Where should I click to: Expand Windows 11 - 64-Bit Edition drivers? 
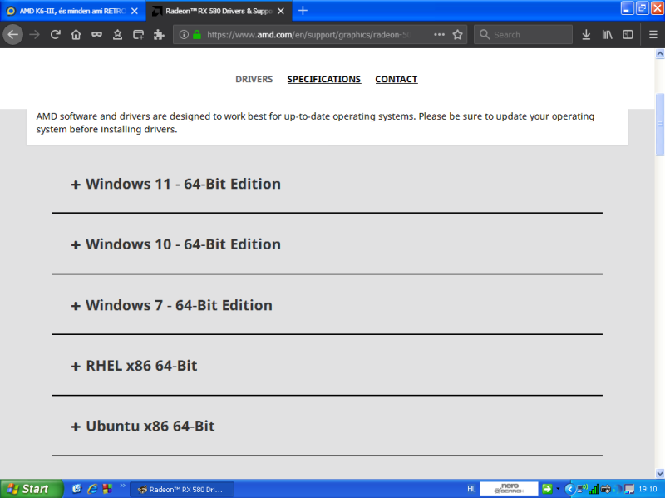click(176, 184)
